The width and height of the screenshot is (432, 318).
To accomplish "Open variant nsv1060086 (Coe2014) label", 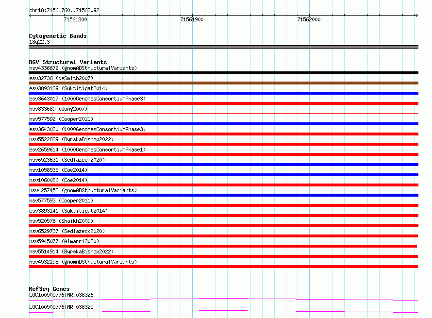I will pos(58,180).
